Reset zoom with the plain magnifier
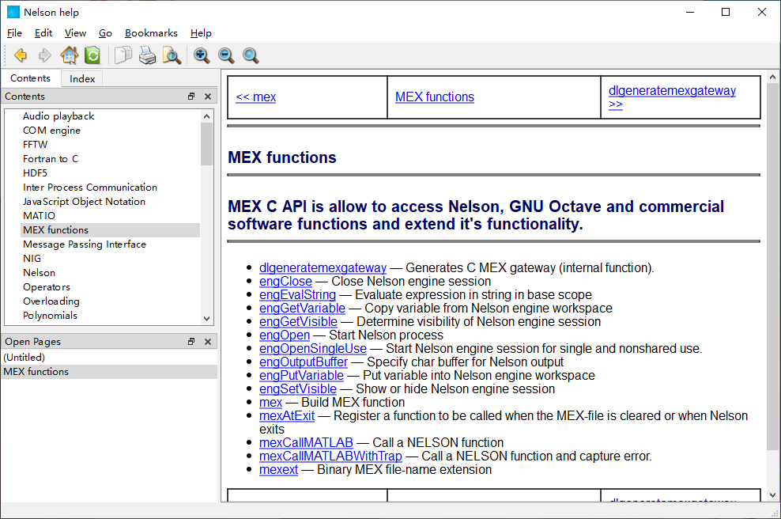The height and width of the screenshot is (519, 781). (x=251, y=55)
